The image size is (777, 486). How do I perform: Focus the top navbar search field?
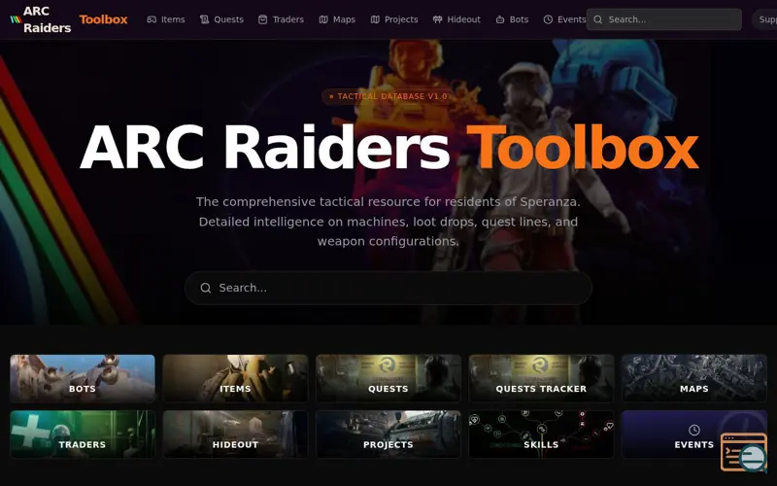point(664,19)
